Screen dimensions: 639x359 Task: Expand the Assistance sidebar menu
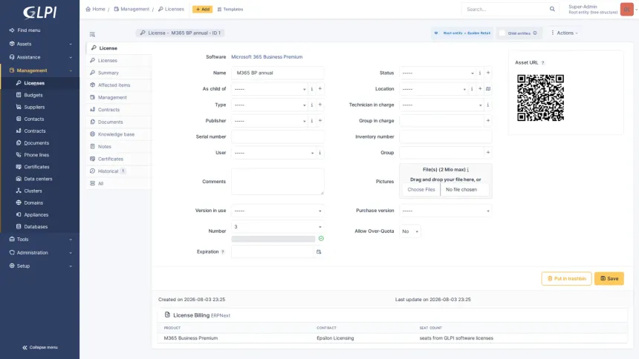(x=39, y=57)
